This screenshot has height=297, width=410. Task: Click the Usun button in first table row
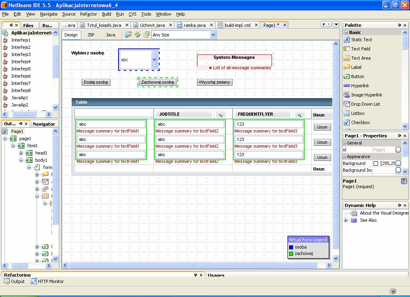click(x=322, y=127)
